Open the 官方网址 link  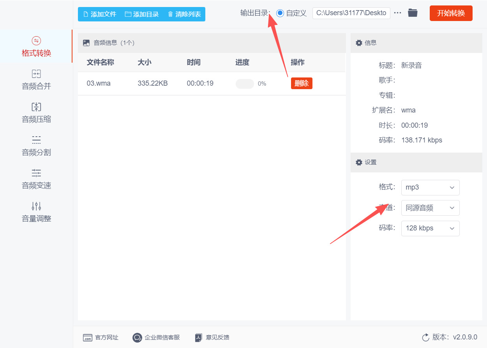[101, 337]
